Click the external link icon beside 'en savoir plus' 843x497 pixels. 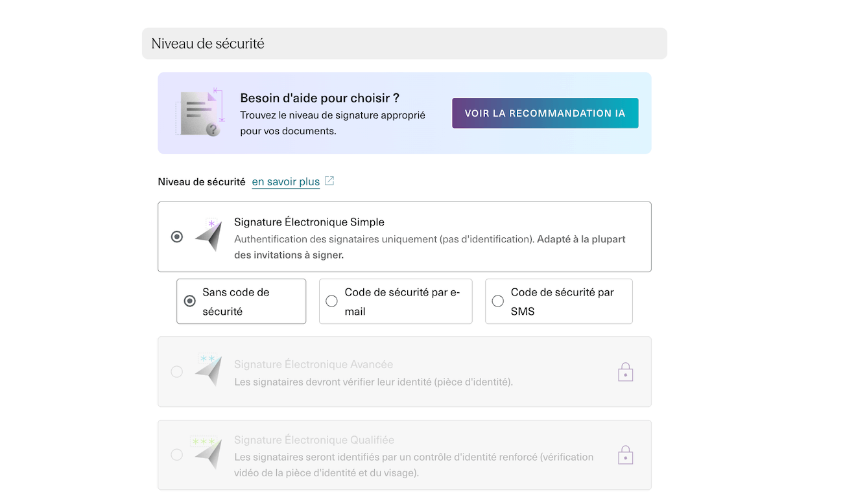coord(329,181)
